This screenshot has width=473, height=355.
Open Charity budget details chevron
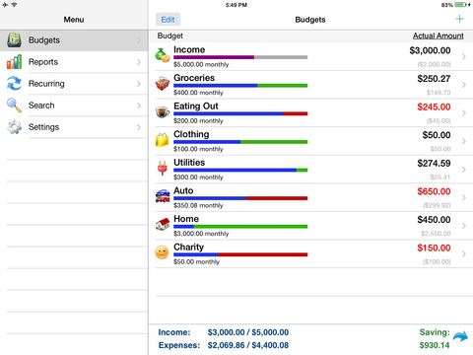[464, 254]
